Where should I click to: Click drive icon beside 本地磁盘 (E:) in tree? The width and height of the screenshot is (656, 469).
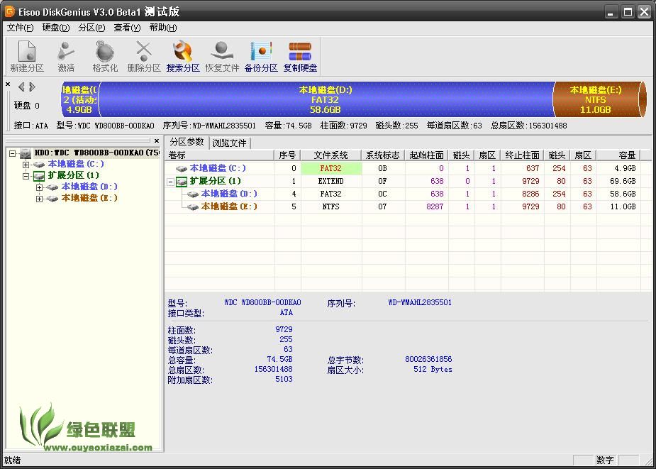click(52, 199)
